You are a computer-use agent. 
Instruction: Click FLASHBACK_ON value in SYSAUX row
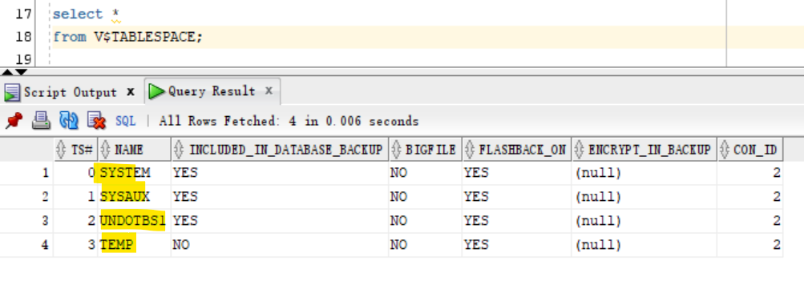pos(516,197)
